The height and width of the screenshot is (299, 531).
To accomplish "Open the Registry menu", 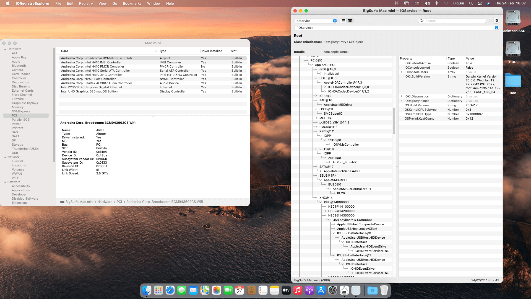I will [86, 3].
